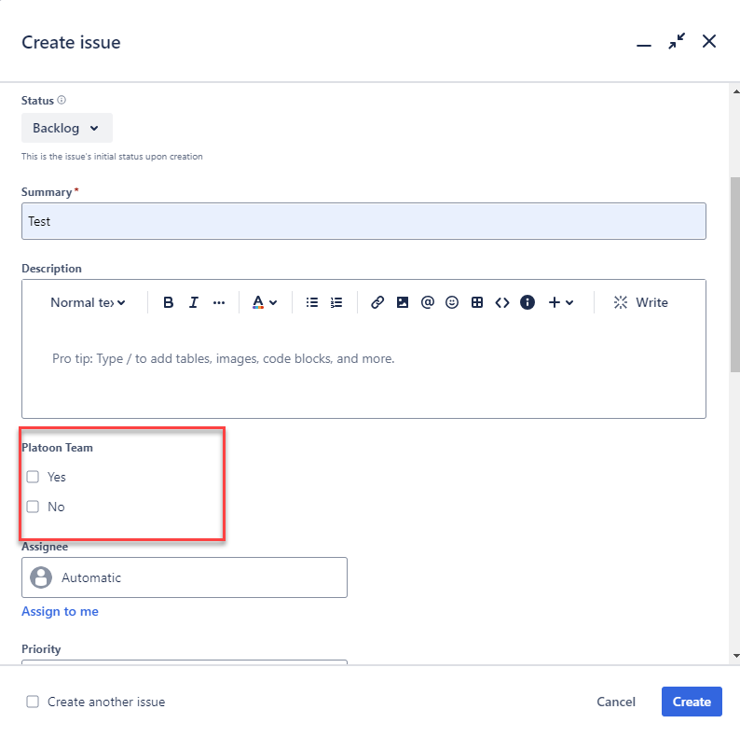
Task: Click the initial status helper text
Action: click(x=112, y=157)
